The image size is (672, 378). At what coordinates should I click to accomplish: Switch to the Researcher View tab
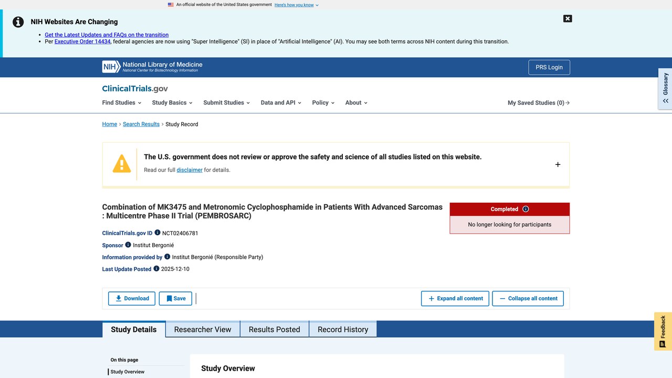[203, 329]
